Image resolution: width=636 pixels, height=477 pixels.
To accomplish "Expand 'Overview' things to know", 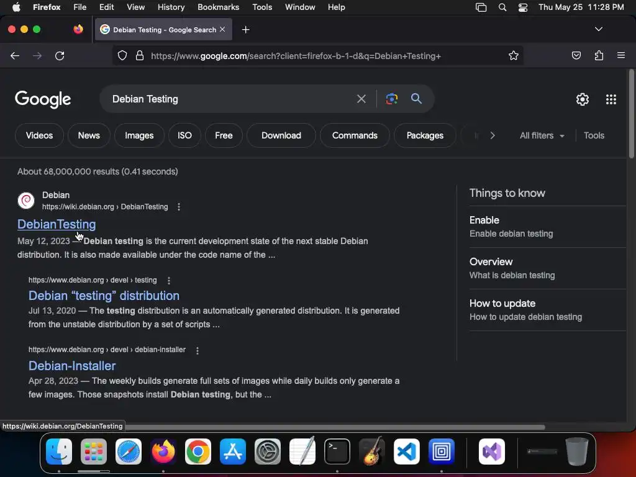I will [548, 268].
